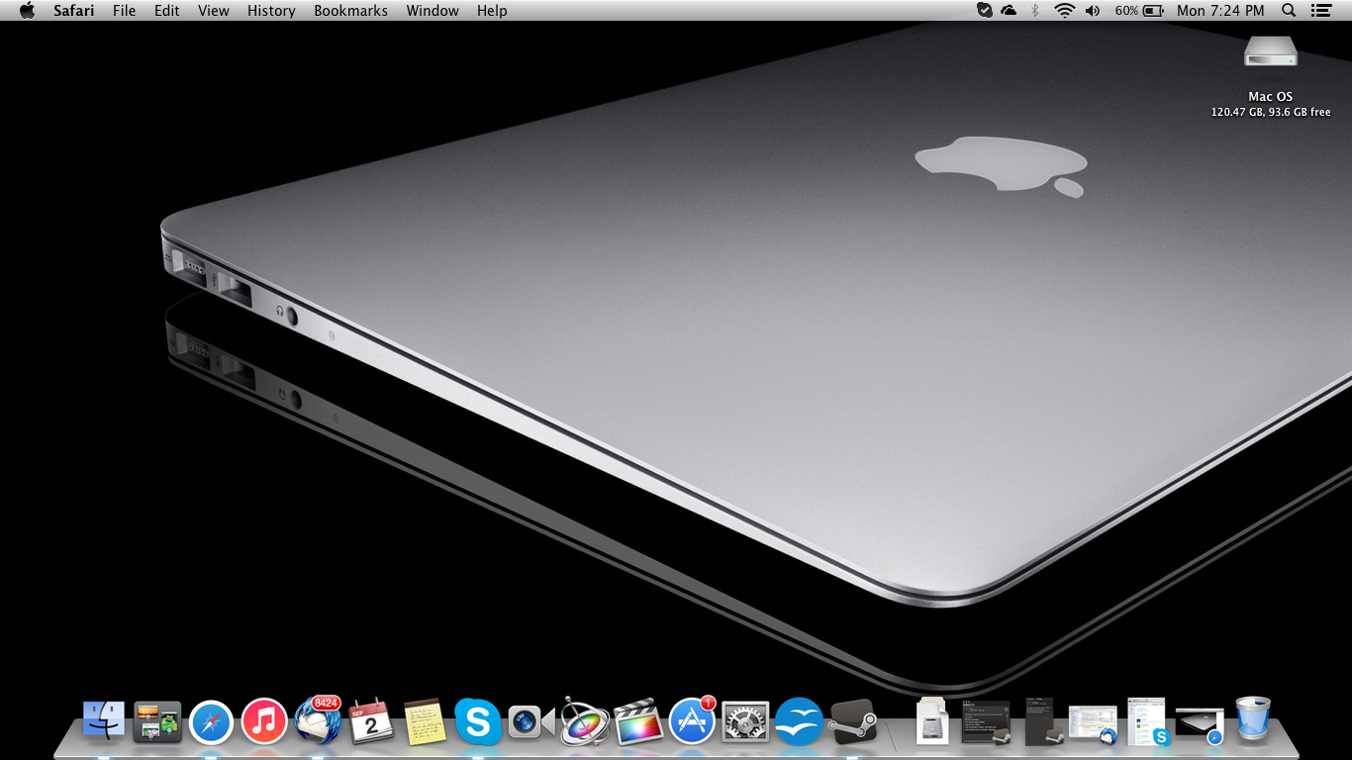Launch iTunes from the Dock

(x=264, y=721)
